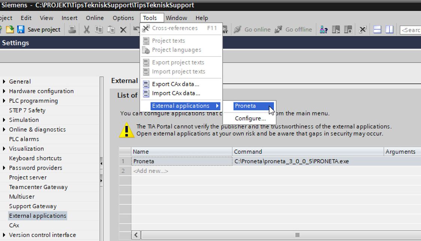
Task: Click the Open project folder icon
Action: click(x=10, y=29)
